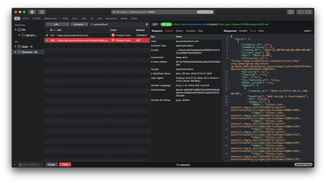Click the Product Hunt client icon, row 313
Viewport: 326px width, 183px height.
[113, 35]
